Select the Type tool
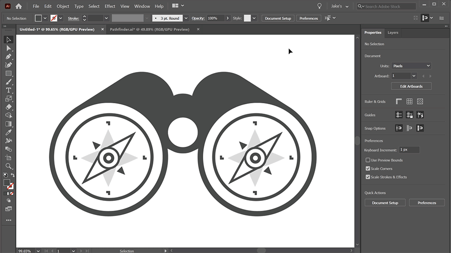 pyautogui.click(x=9, y=90)
